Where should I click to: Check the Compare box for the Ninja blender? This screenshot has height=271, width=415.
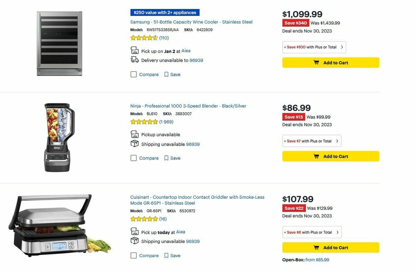click(x=133, y=158)
